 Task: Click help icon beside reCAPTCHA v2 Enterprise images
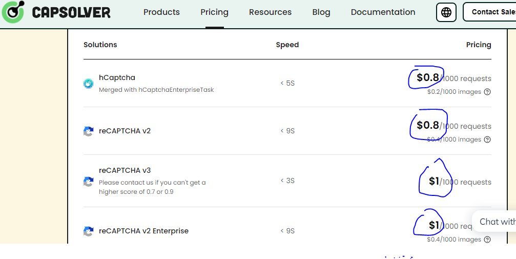coord(487,240)
